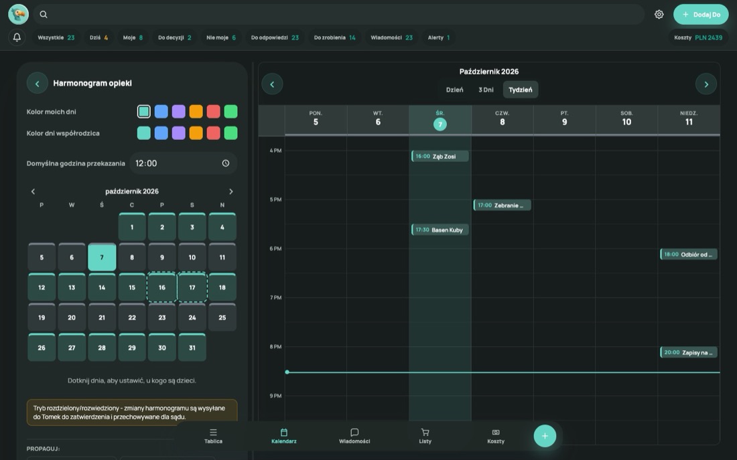Viewport: 737px width, 460px height.
Task: Toggle custody for day 22 in mini calendar
Action: click(x=132, y=317)
